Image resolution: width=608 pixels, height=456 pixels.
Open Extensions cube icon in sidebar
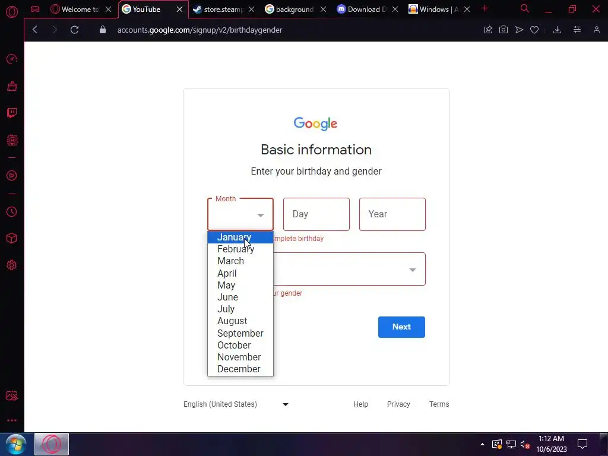click(12, 238)
